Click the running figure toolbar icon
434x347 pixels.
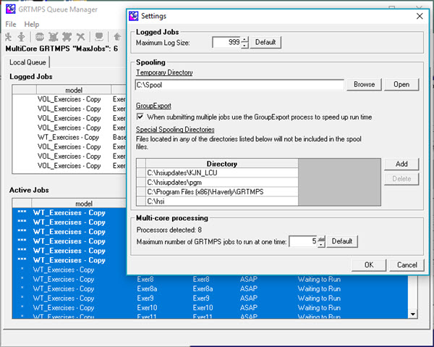coord(9,37)
